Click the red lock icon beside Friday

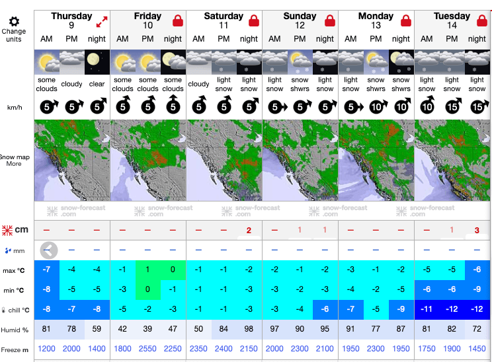coord(178,21)
